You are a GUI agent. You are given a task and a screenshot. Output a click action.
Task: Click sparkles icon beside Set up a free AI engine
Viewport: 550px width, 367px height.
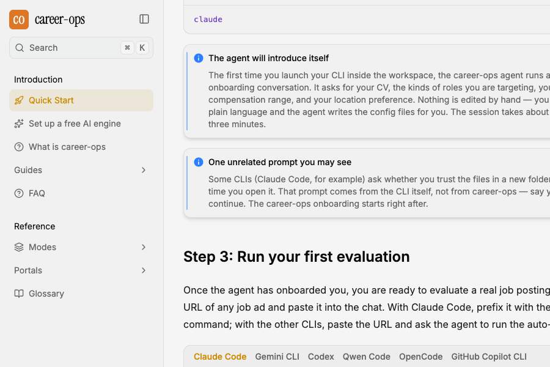(x=19, y=124)
